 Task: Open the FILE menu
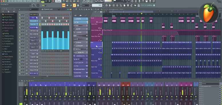pos(10,1)
